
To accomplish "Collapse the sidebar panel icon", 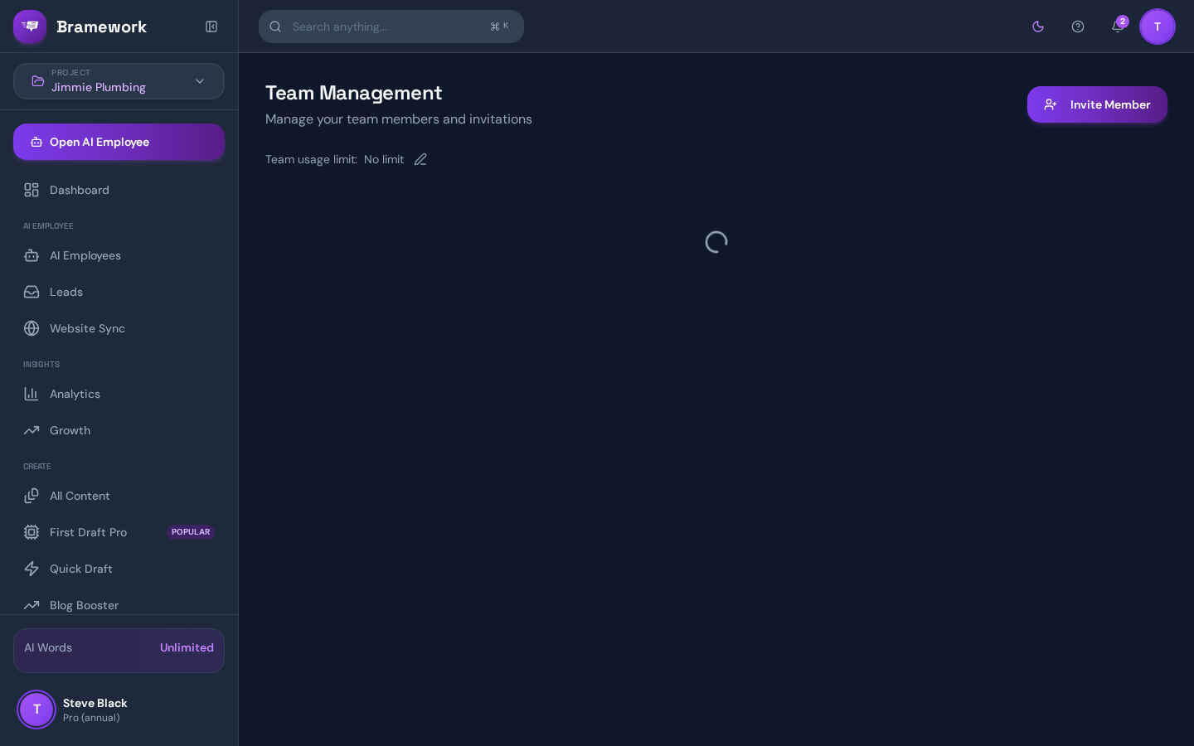I will click(x=211, y=27).
